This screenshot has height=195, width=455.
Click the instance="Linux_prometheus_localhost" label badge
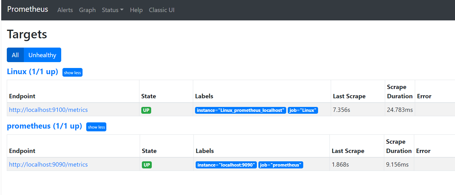point(240,110)
